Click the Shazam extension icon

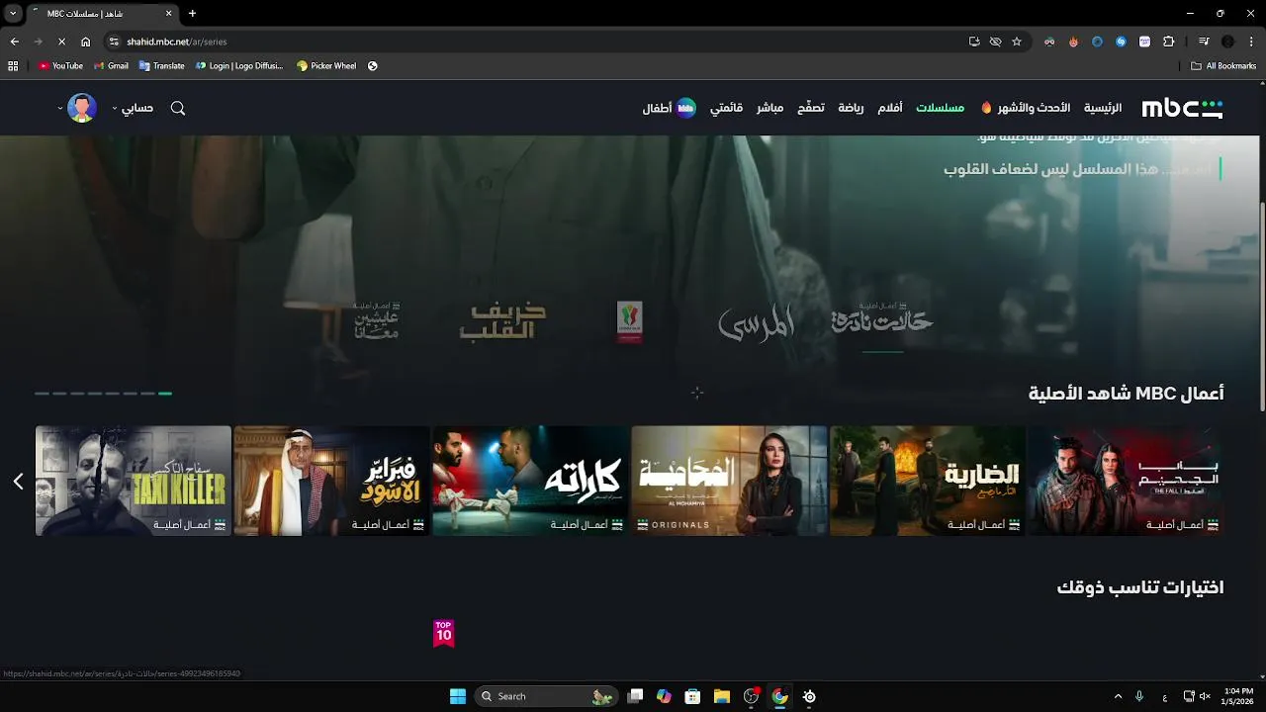pos(1121,42)
